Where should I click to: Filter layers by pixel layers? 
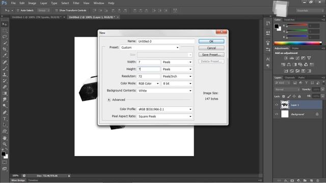point(295,83)
